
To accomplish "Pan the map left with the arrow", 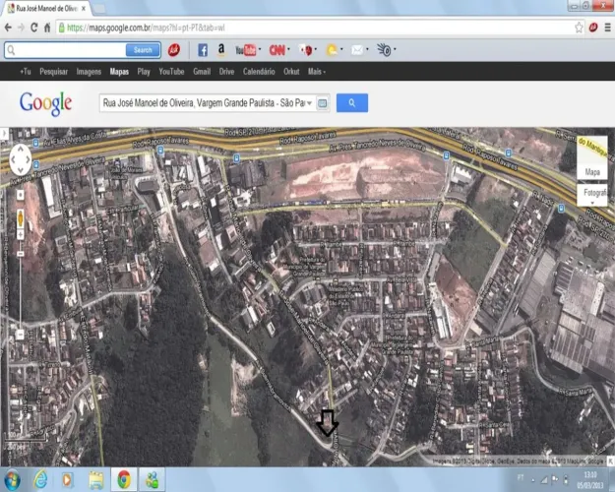I will tap(13, 159).
